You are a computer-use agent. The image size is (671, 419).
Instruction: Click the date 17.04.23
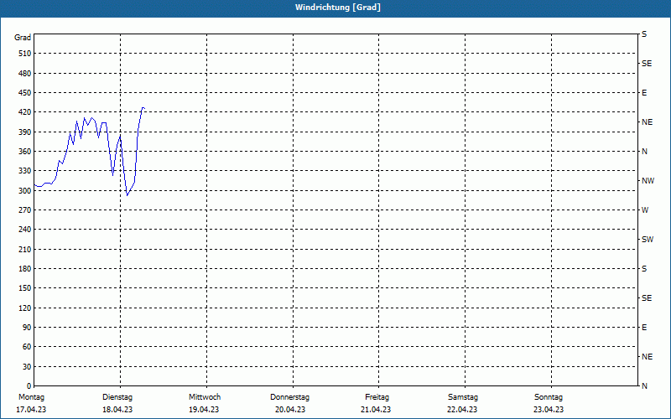(x=31, y=410)
